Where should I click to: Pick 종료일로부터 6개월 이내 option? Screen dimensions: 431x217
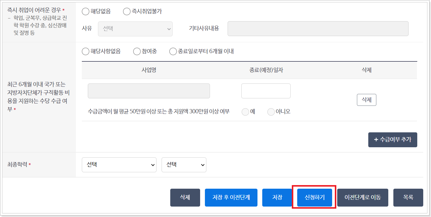click(x=173, y=51)
